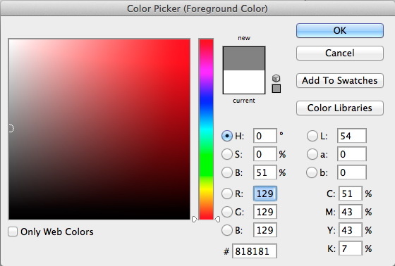Click the Cancel button
The width and height of the screenshot is (395, 266).
click(340, 53)
